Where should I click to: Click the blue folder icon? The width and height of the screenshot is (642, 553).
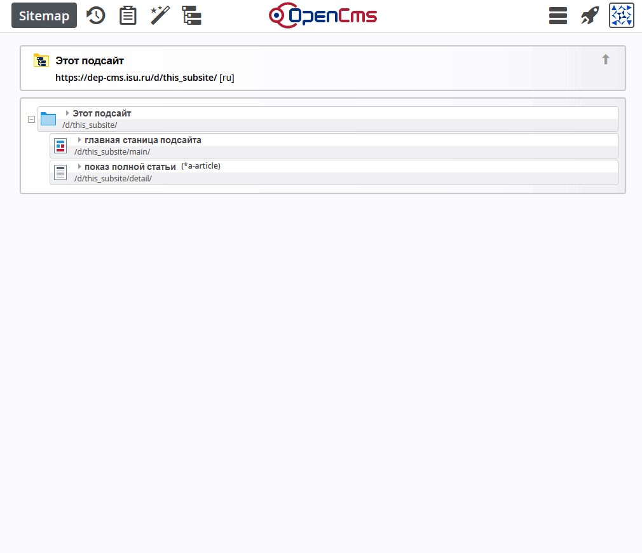(x=48, y=119)
